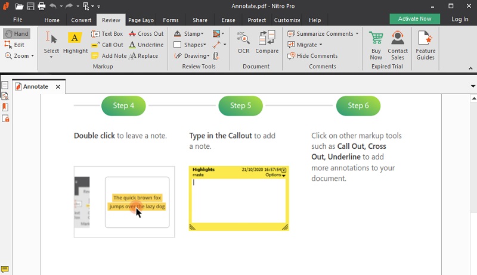Open the search panel in sidebar
This screenshot has height=275, width=477.
point(5,96)
